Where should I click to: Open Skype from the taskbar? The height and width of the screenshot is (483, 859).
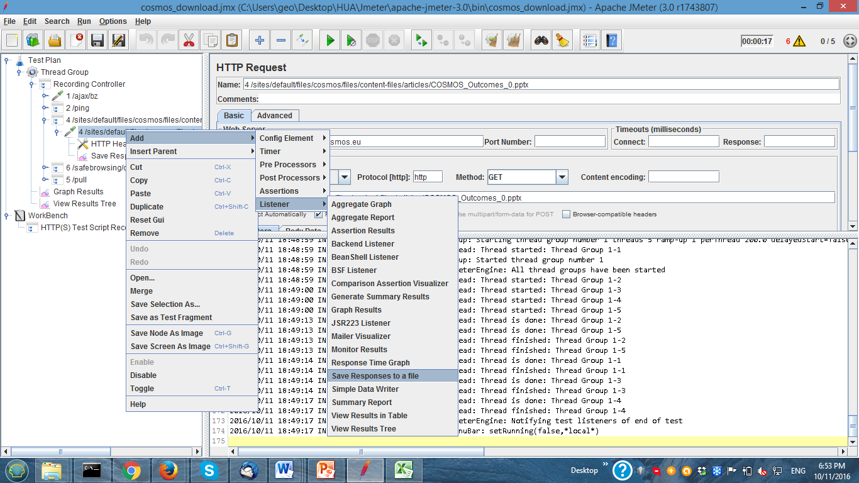pos(209,470)
